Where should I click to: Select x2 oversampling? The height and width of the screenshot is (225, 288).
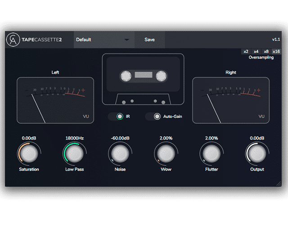246,52
